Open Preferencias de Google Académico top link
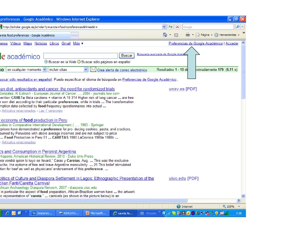Viewport: 301px width, 226px height. [195, 44]
